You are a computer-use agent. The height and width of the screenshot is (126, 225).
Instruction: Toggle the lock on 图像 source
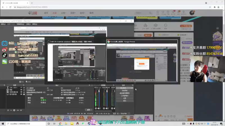pyautogui.click(x=24, y=90)
